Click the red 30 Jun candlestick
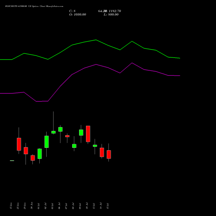Image resolution: width=216 pixels, height=216 pixels. point(33,158)
